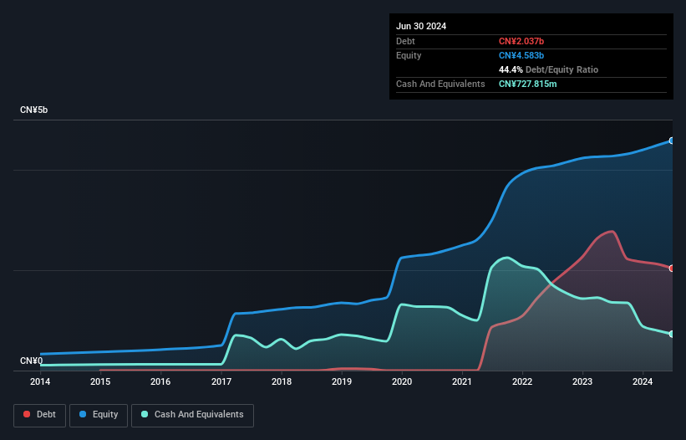The height and width of the screenshot is (440, 686).
Task: Toggle the Debt series legend button
Action: (x=40, y=415)
